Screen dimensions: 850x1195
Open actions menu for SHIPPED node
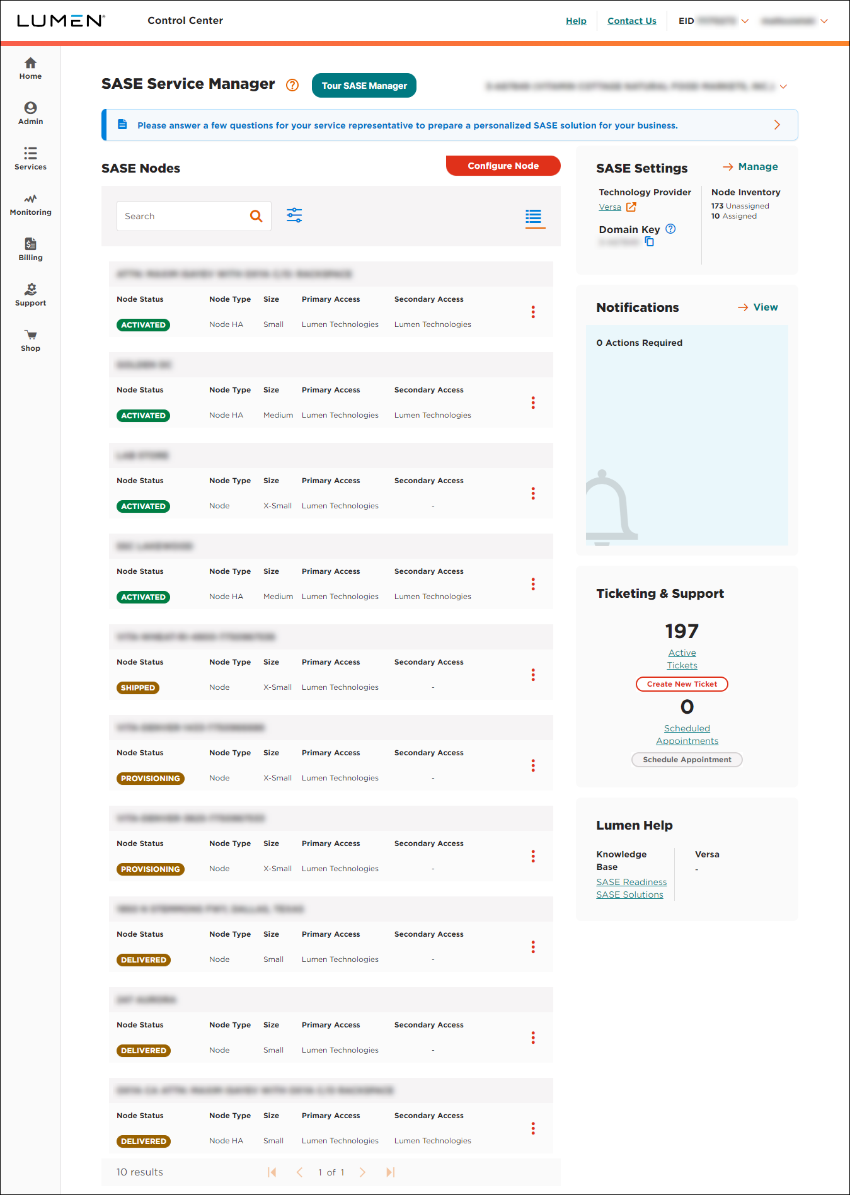coord(533,675)
